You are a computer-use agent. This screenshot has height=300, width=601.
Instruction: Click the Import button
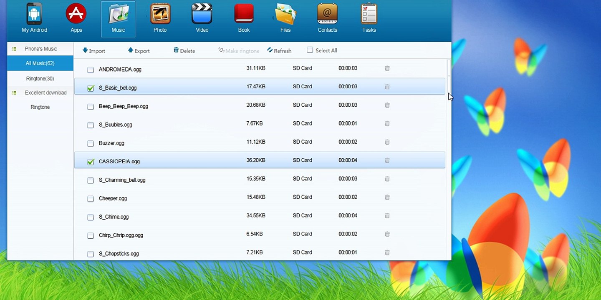pos(94,50)
